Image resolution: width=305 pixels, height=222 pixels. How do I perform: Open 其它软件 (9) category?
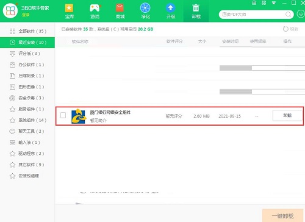pos(27,165)
